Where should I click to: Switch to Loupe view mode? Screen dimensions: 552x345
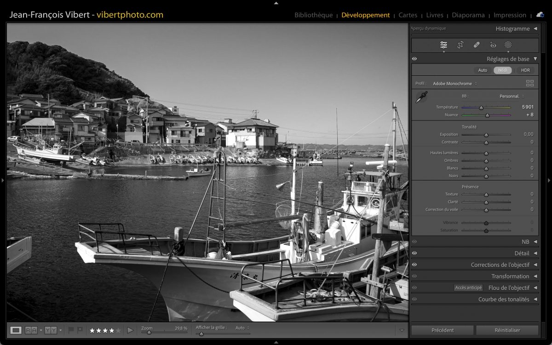click(x=16, y=330)
